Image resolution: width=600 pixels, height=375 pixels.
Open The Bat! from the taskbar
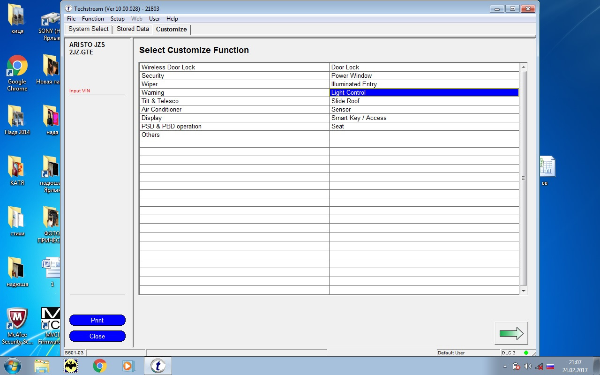click(x=71, y=366)
